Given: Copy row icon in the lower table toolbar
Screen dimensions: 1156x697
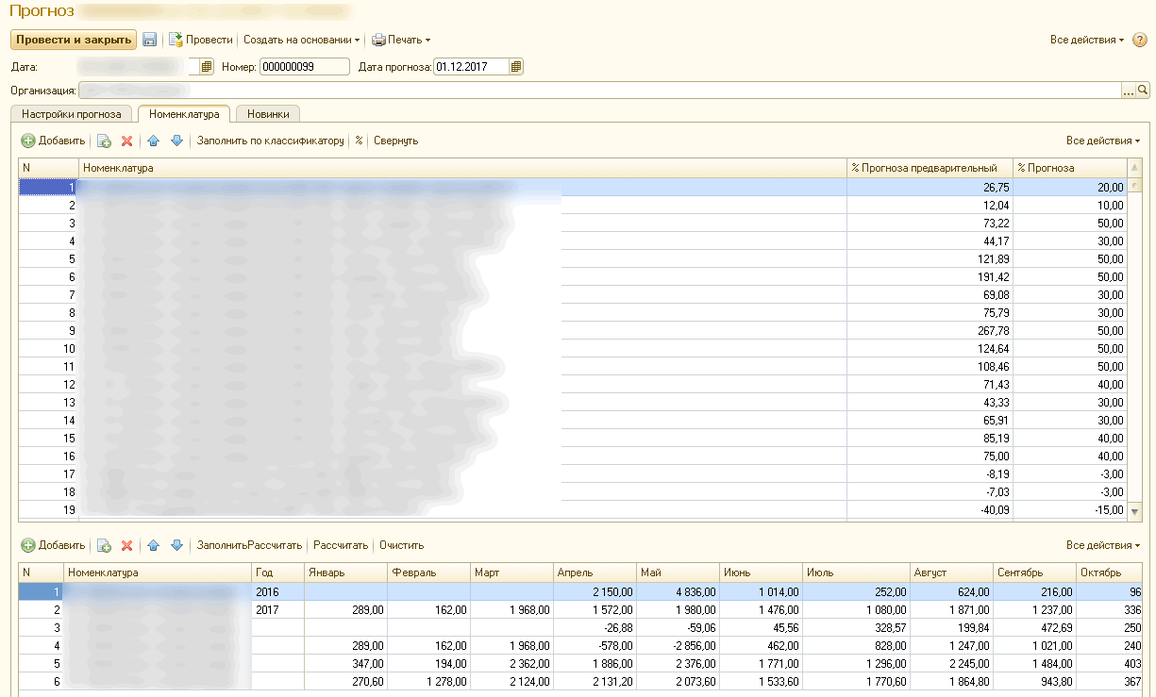Looking at the screenshot, I should coord(104,546).
